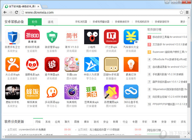Select the 教育 category tab

[x=116, y=122]
